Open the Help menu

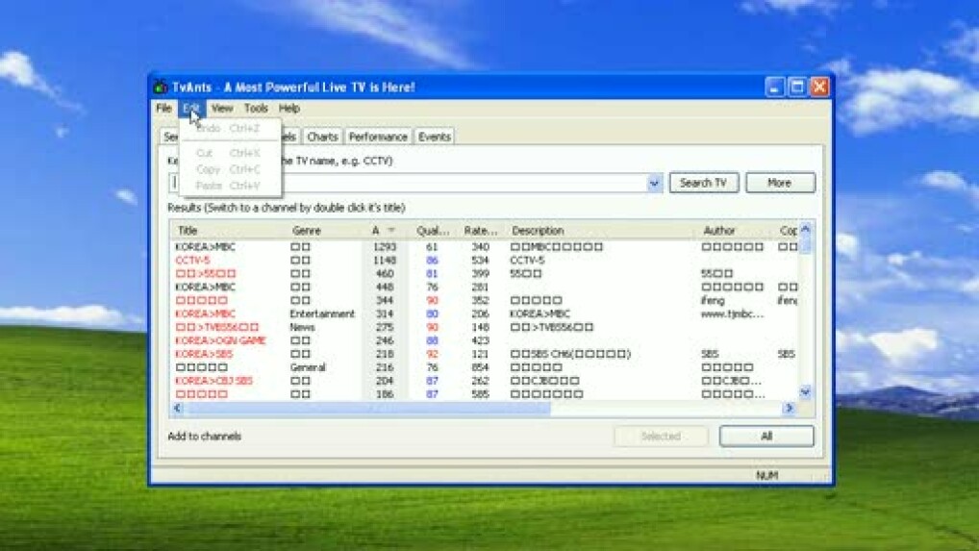pos(289,109)
